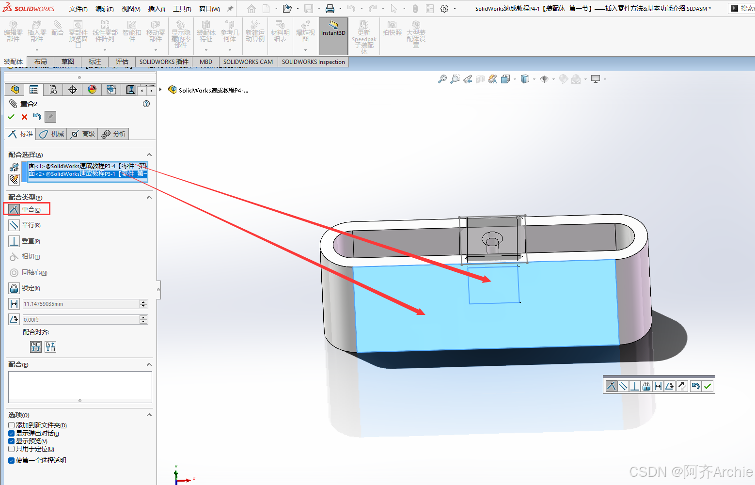Image resolution: width=755 pixels, height=485 pixels.
Task: Switch to the 评估 ribbon tab
Action: point(122,62)
